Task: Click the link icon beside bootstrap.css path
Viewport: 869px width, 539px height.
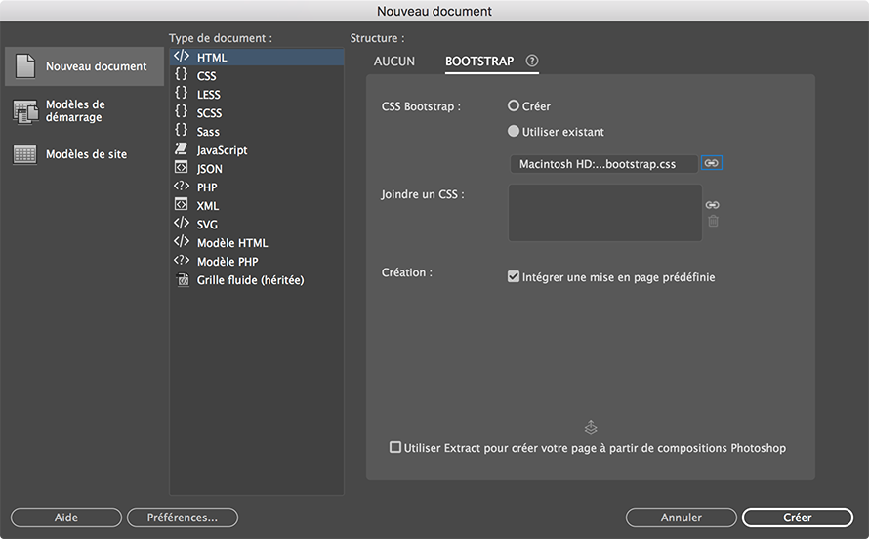Action: coord(712,163)
